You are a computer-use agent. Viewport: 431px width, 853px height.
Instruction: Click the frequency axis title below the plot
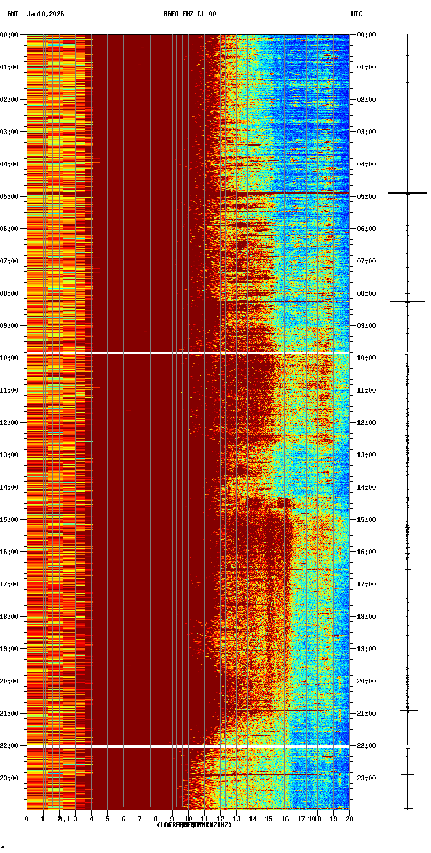(194, 825)
